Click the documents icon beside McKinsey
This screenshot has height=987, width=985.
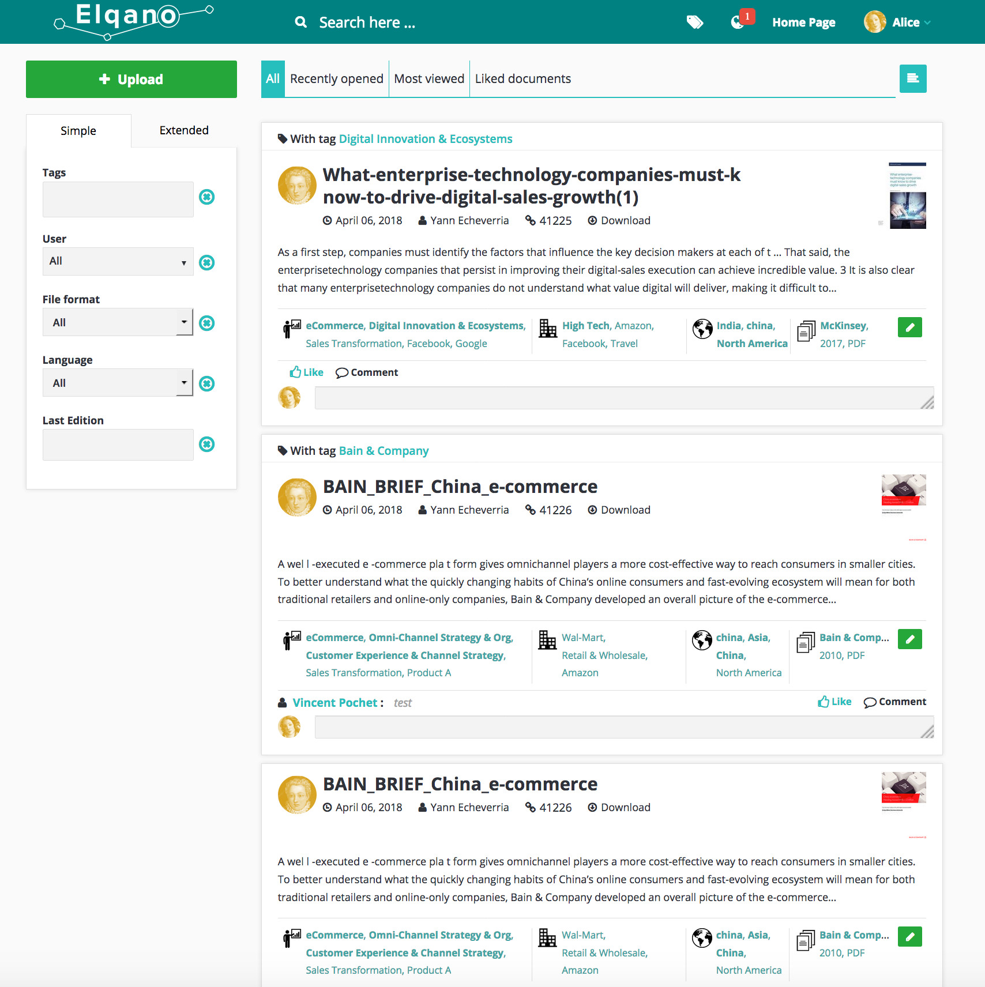click(806, 331)
